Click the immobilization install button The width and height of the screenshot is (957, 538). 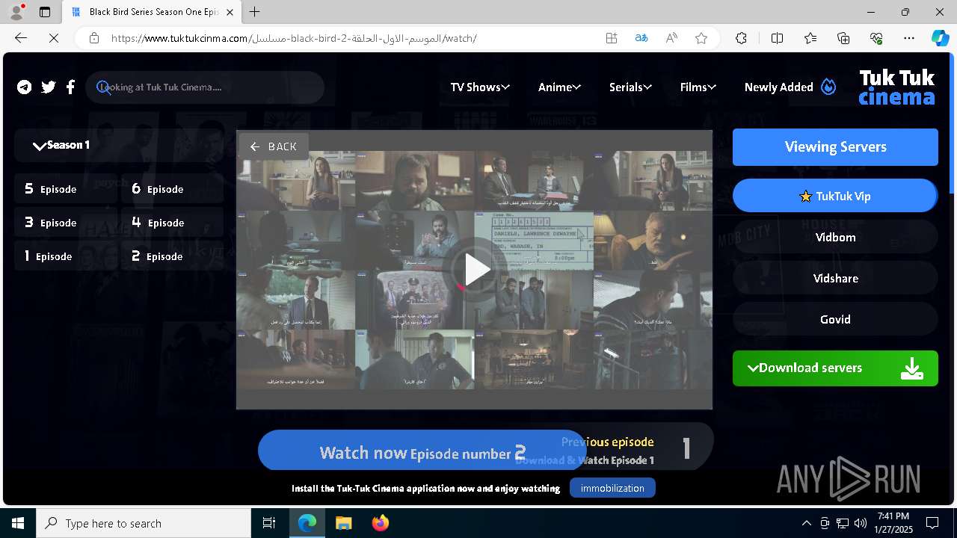(x=612, y=488)
